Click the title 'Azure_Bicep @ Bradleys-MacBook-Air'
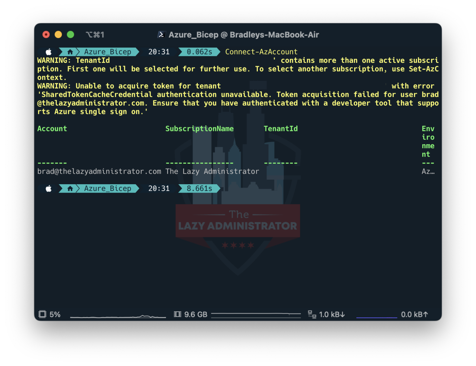Image resolution: width=476 pixels, height=366 pixels. pos(244,35)
